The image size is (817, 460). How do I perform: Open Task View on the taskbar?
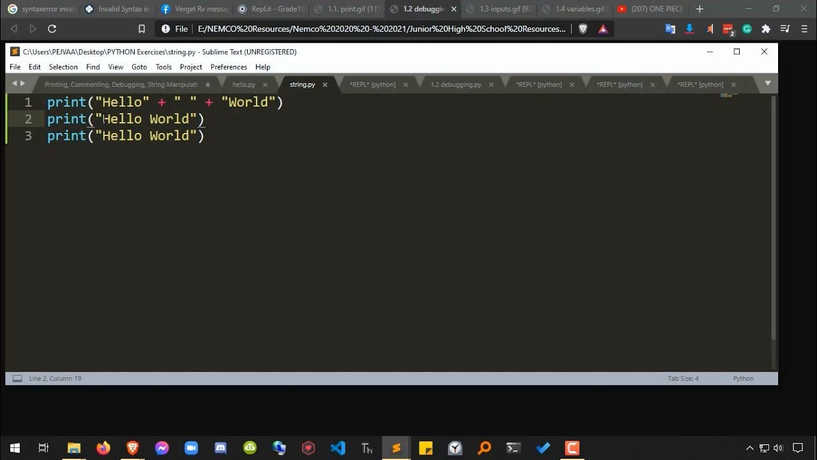(x=44, y=448)
